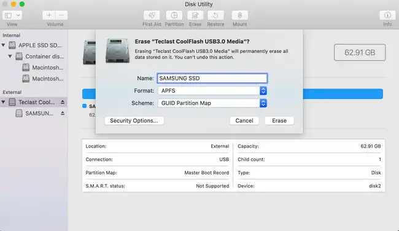The image size is (399, 231).
Task: Open the Info toolbar button
Action: click(x=387, y=15)
